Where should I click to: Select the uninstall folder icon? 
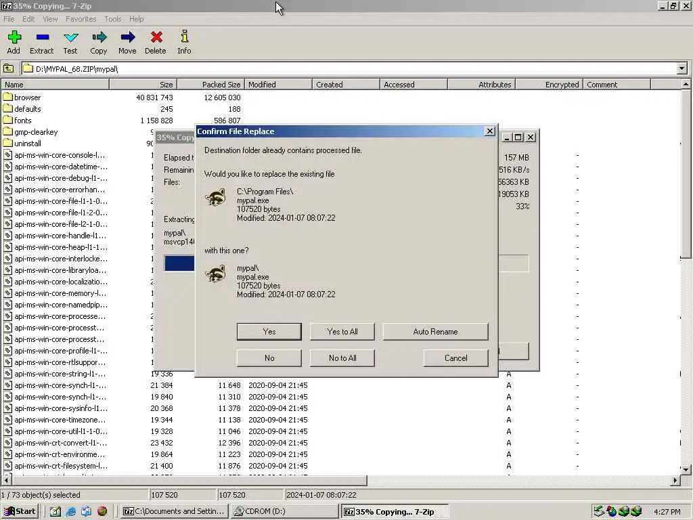pos(7,143)
